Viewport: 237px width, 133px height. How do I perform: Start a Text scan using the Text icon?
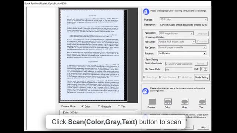point(202,102)
